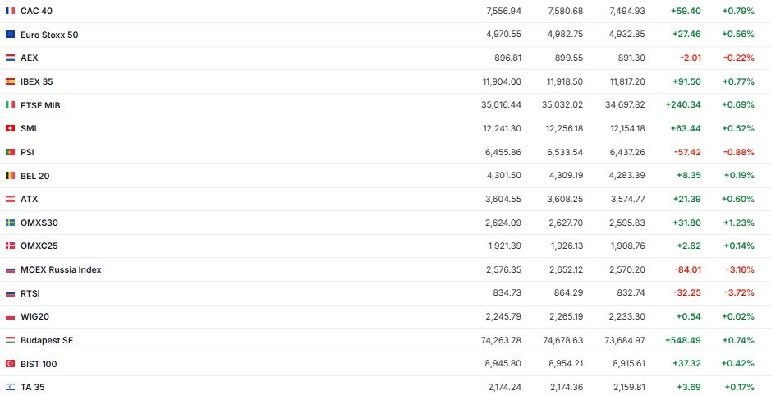The width and height of the screenshot is (771, 396).
Task: Select the AEX index name
Action: point(30,58)
